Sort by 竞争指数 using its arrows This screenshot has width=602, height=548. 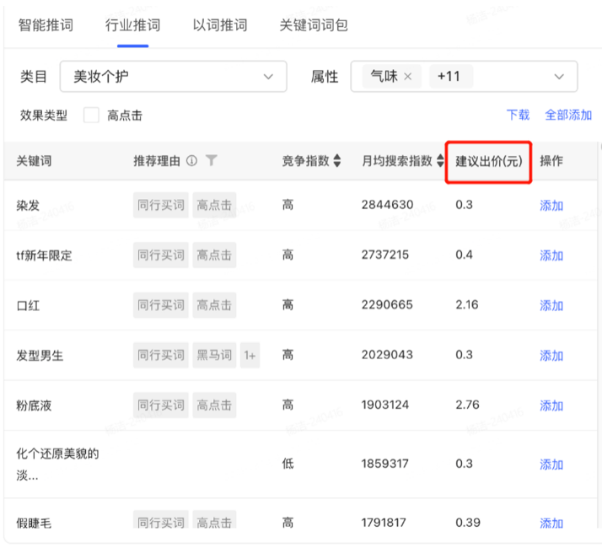[336, 160]
